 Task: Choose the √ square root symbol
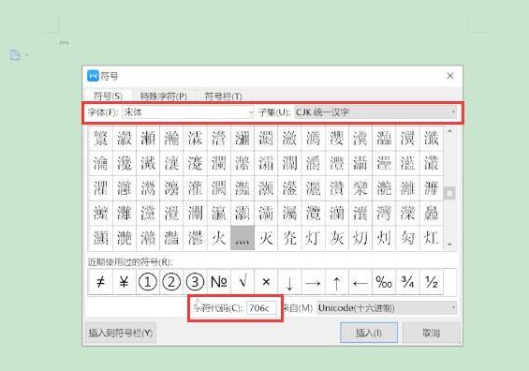coord(242,282)
